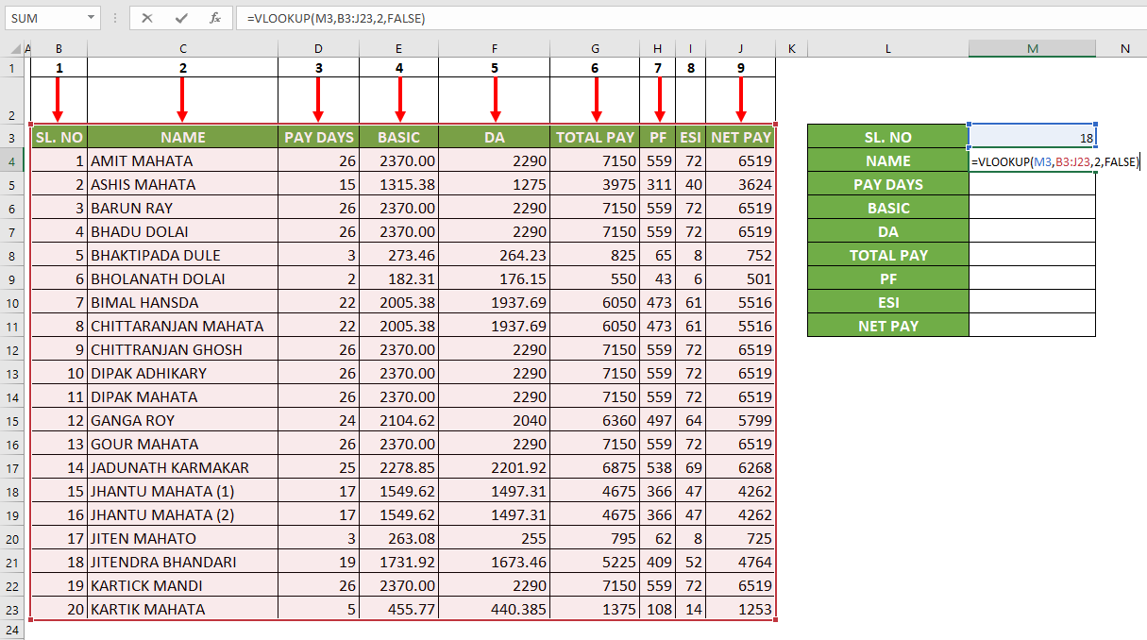Select GANGA ROY name cell
Screen dimensions: 1147x640
pyautogui.click(x=182, y=420)
